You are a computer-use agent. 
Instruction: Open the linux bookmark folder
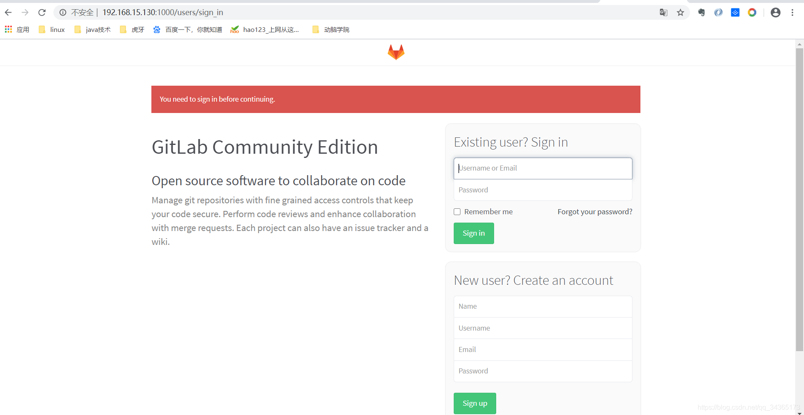(x=52, y=29)
